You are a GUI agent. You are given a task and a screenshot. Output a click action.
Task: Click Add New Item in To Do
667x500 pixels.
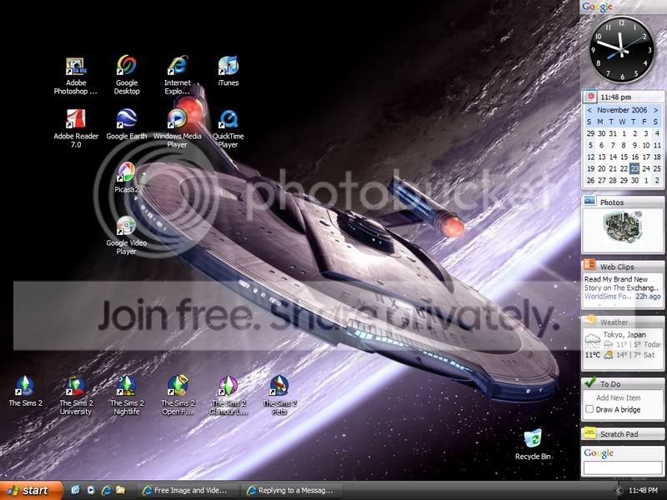point(618,397)
